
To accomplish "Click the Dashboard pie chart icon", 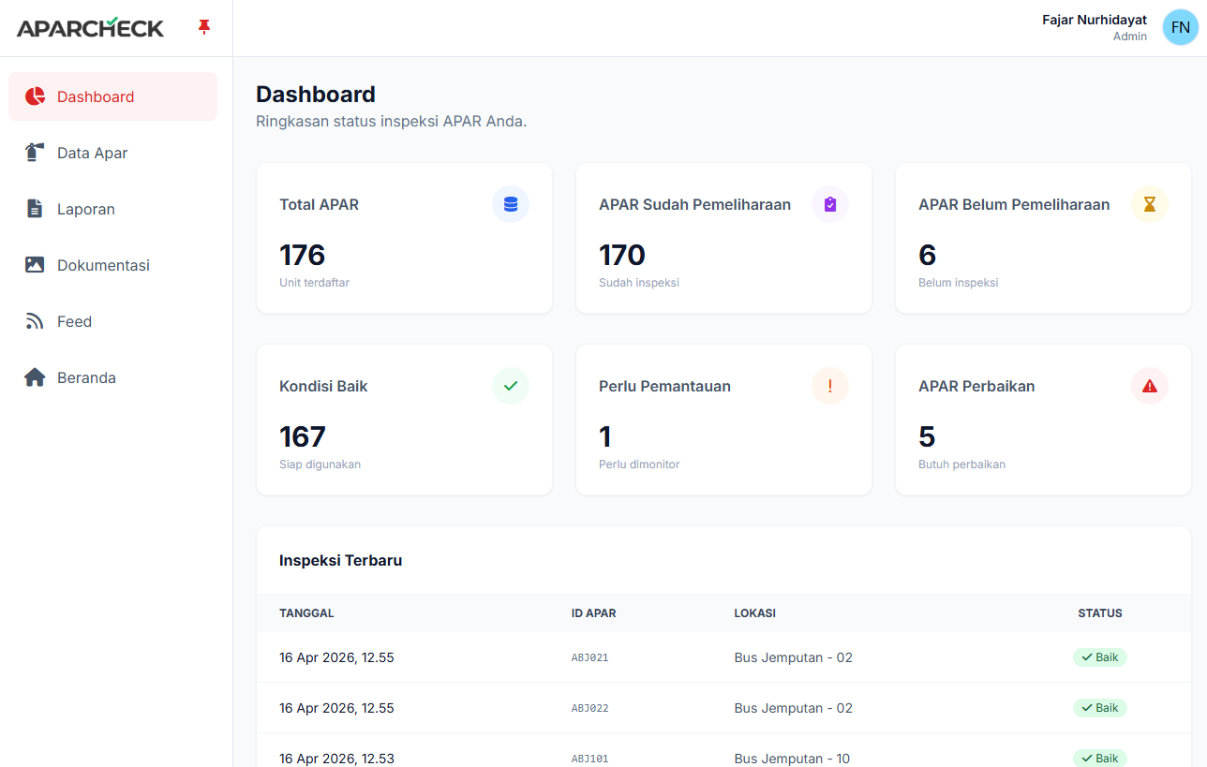I will point(36,96).
